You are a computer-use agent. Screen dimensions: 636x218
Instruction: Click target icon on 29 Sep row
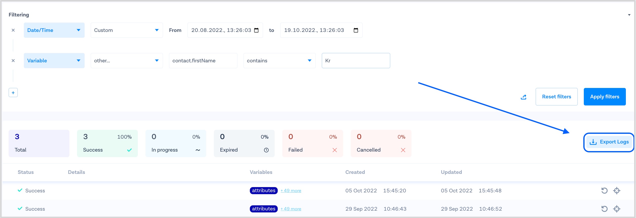617,209
